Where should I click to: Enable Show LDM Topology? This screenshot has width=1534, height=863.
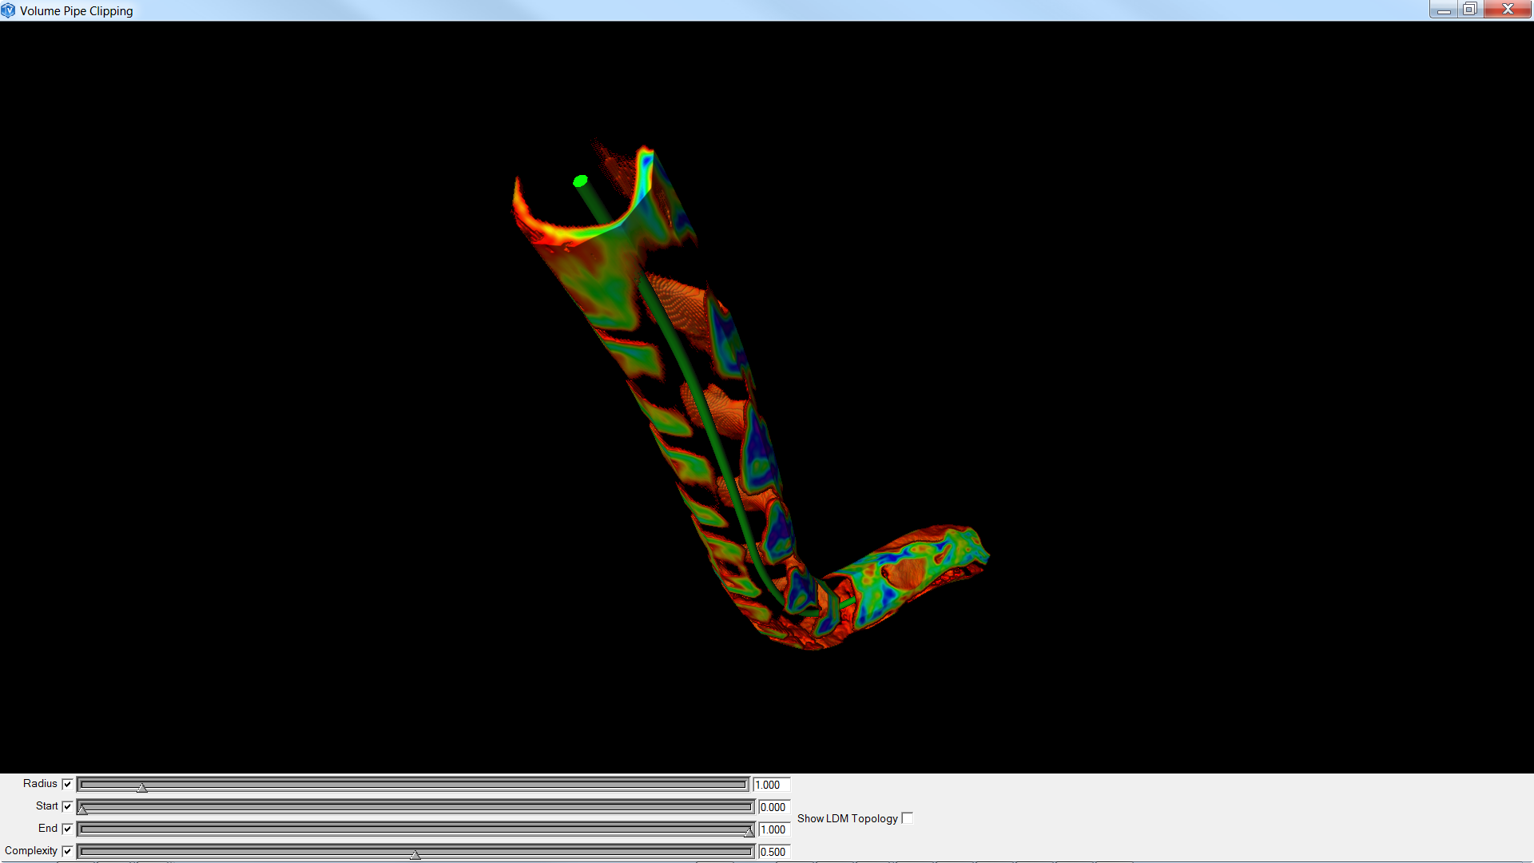coord(907,818)
